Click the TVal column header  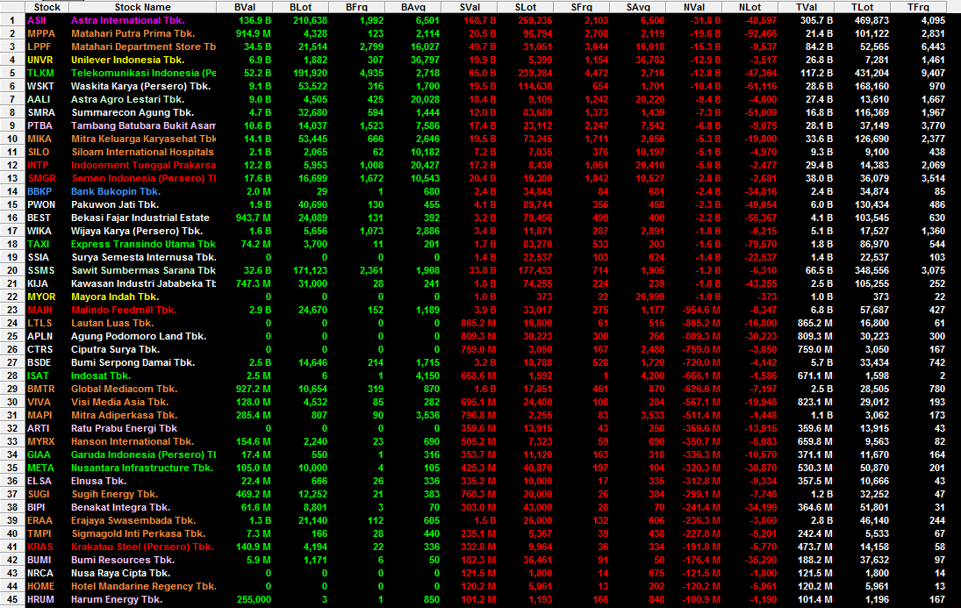[x=807, y=7]
